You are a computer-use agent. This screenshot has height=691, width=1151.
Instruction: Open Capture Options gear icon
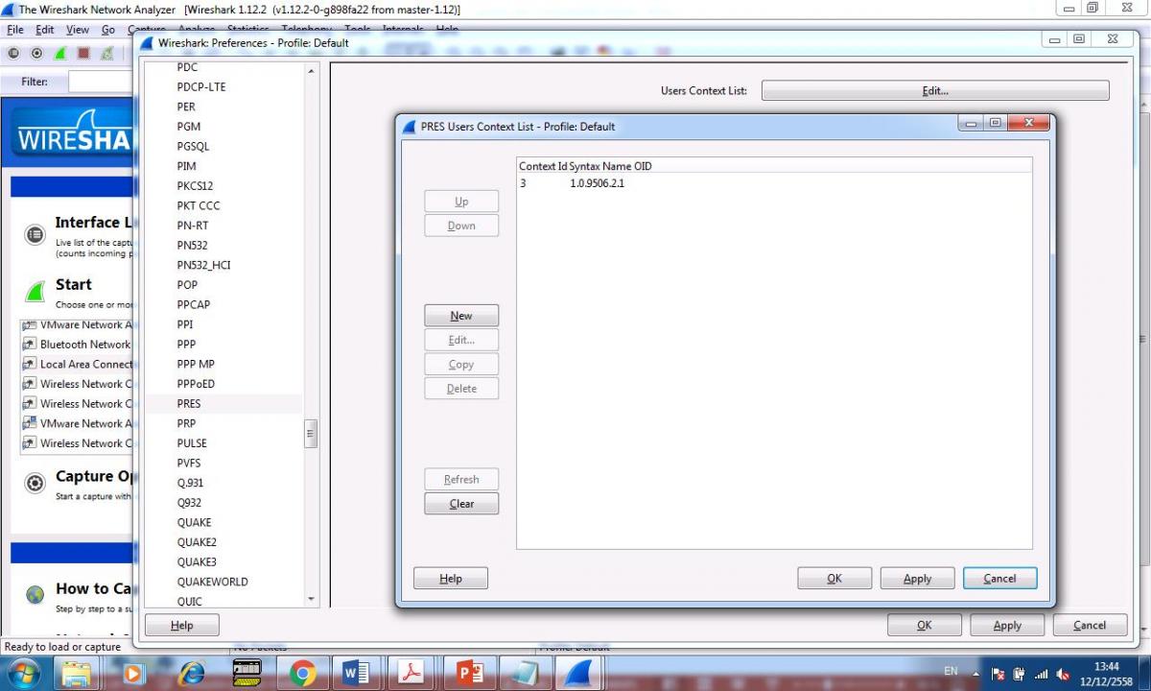click(x=35, y=483)
